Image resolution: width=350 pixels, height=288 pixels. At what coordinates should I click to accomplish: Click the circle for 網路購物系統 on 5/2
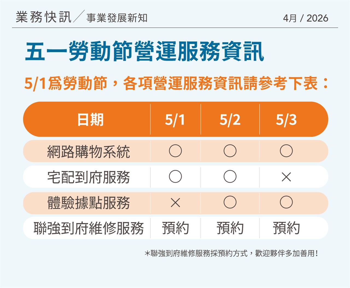tap(230, 151)
